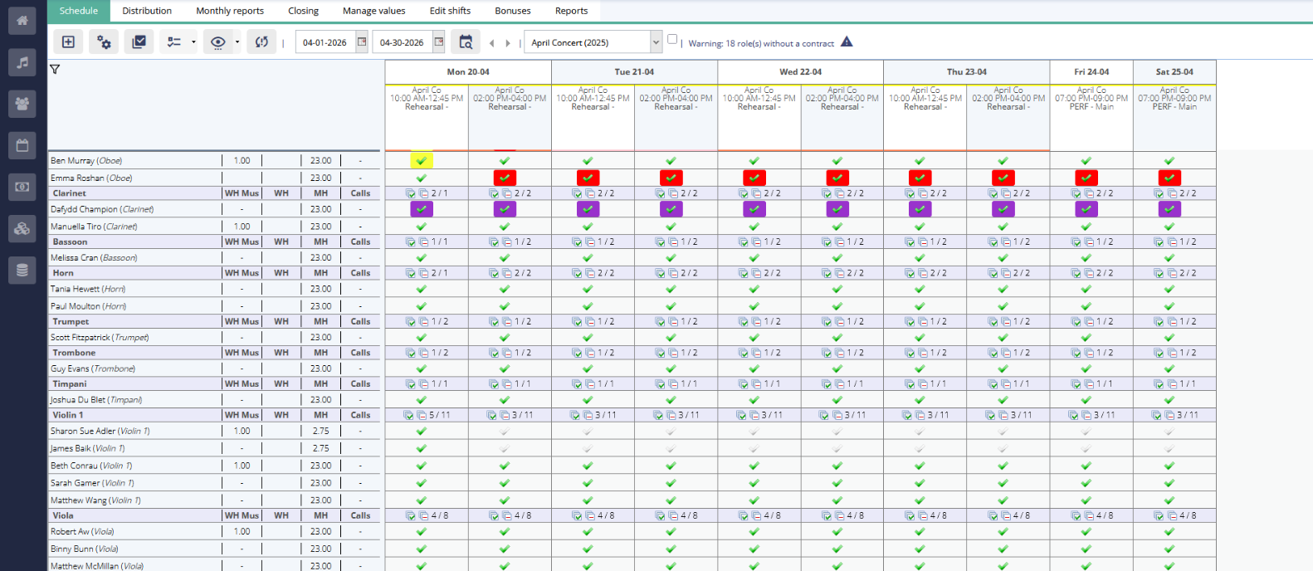Image resolution: width=1313 pixels, height=571 pixels.
Task: Open the eye visibility options dropdown arrow
Action: (237, 42)
